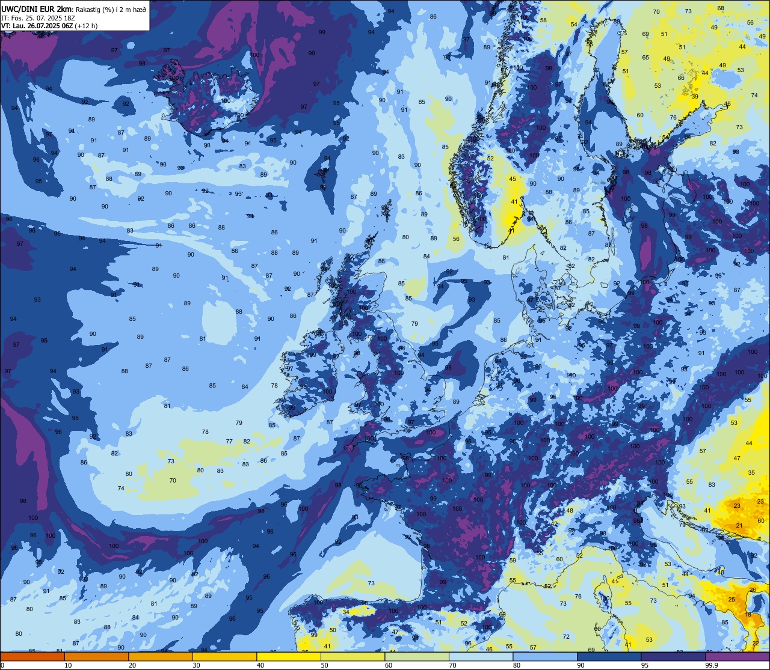This screenshot has height=670, width=770.
Task: Click the 42 value south of the Alps
Action: click(555, 524)
